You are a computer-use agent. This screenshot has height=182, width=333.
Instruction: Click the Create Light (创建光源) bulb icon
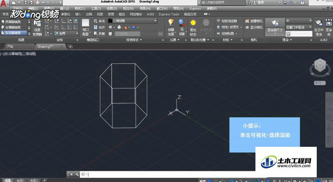(171, 22)
